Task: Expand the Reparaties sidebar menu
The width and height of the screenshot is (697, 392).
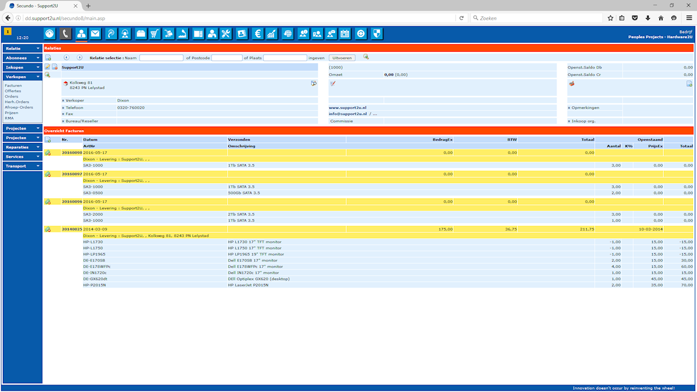Action: click(23, 148)
